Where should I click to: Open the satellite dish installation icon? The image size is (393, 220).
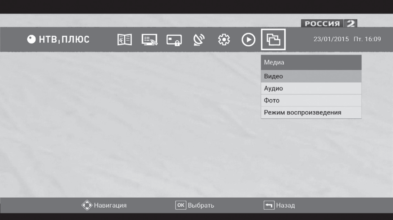[199, 40]
